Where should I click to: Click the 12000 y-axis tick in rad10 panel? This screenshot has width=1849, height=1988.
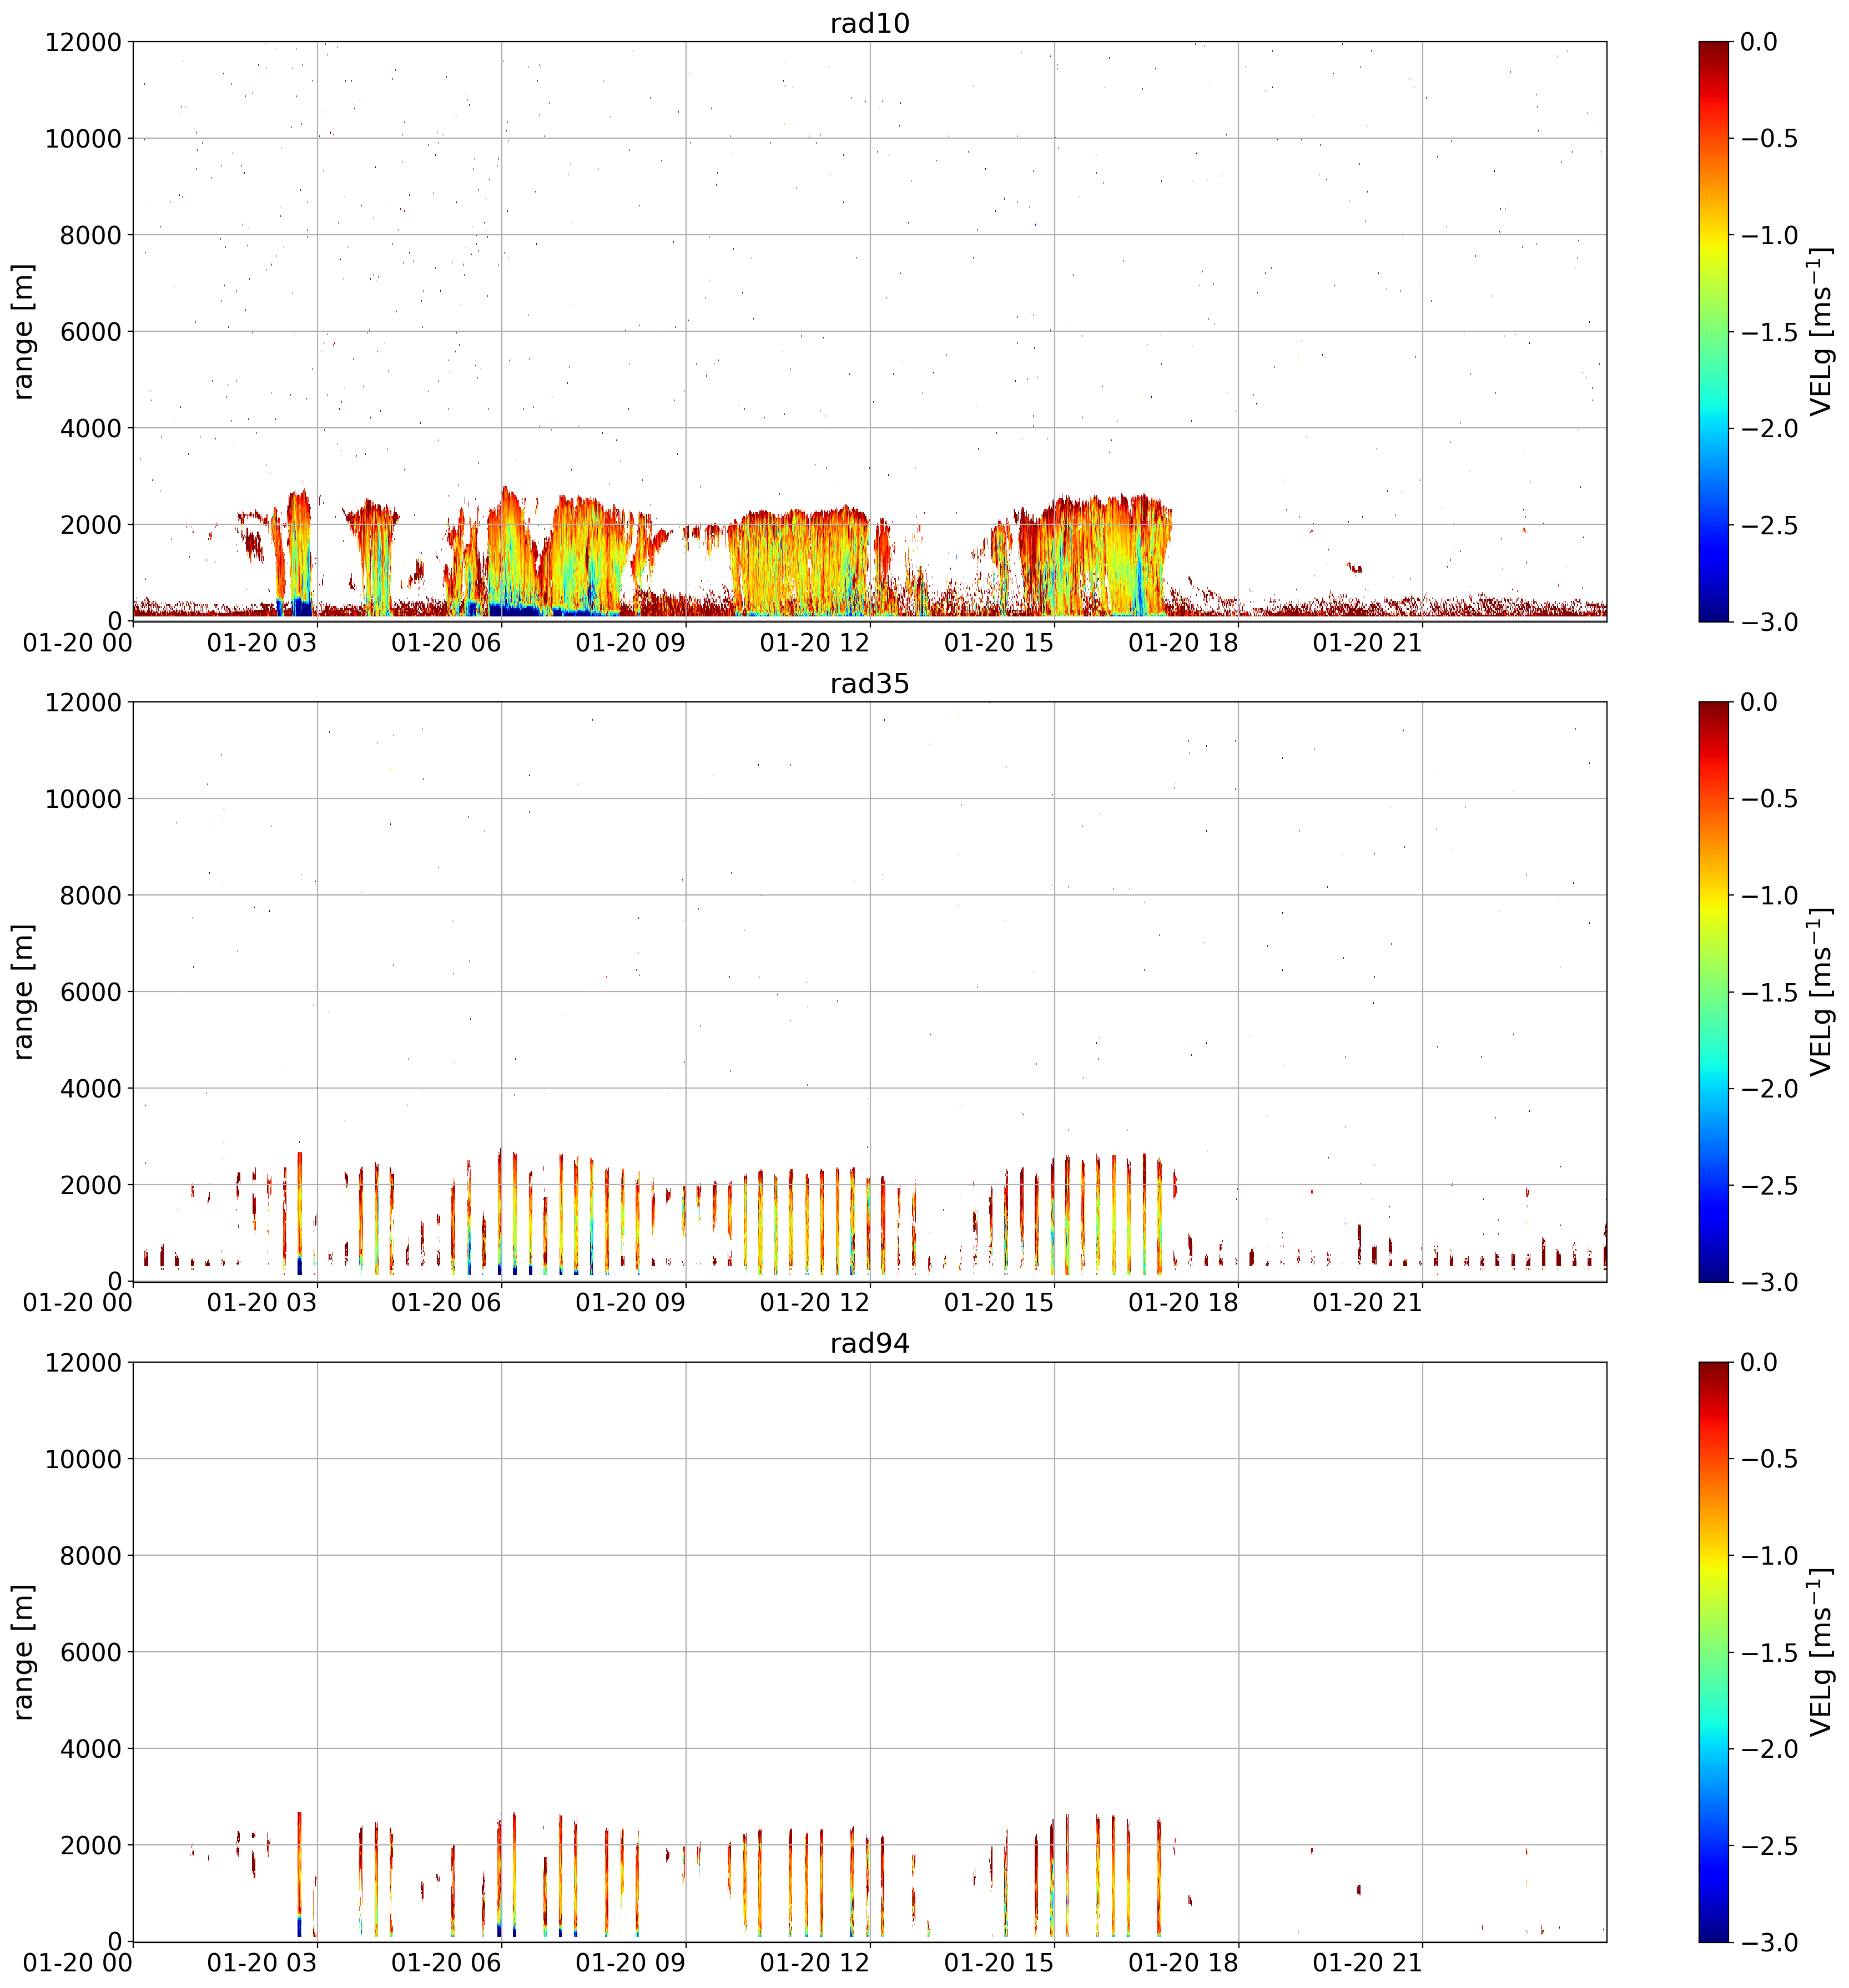[x=83, y=42]
